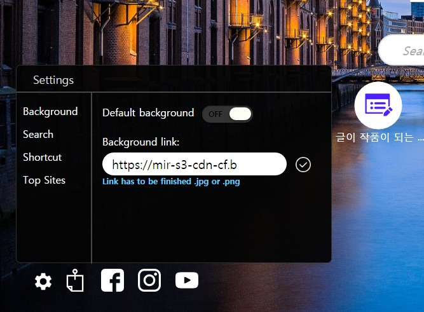
Task: Select the Search settings tab
Action: click(38, 134)
